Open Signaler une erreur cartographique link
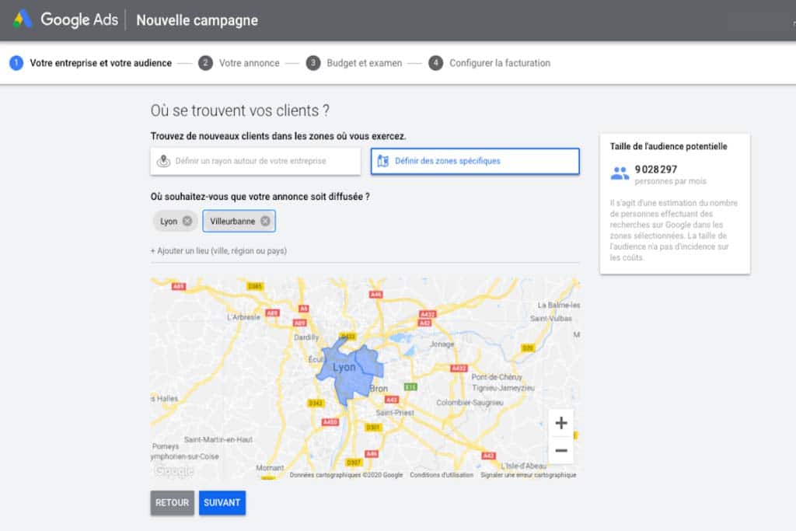796x531 pixels. tap(528, 475)
